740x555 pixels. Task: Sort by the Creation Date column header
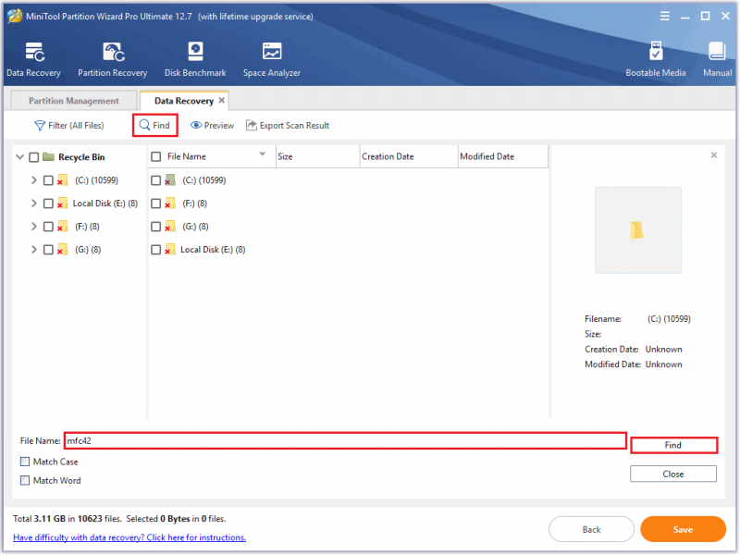click(x=409, y=156)
